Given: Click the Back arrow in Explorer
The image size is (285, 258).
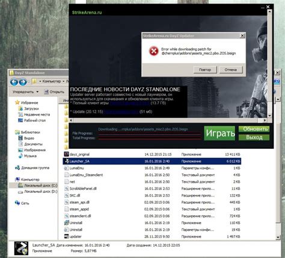Looking at the screenshot, I should pos(14,82).
